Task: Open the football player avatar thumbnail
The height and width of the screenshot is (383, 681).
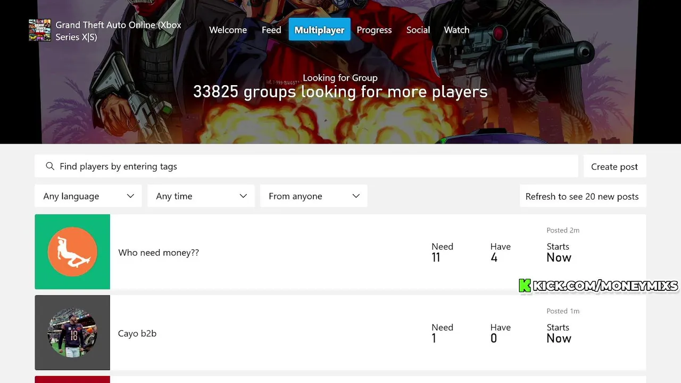Action: pyautogui.click(x=72, y=332)
